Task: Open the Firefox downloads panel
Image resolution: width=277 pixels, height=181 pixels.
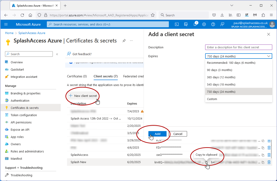Action: (222, 15)
